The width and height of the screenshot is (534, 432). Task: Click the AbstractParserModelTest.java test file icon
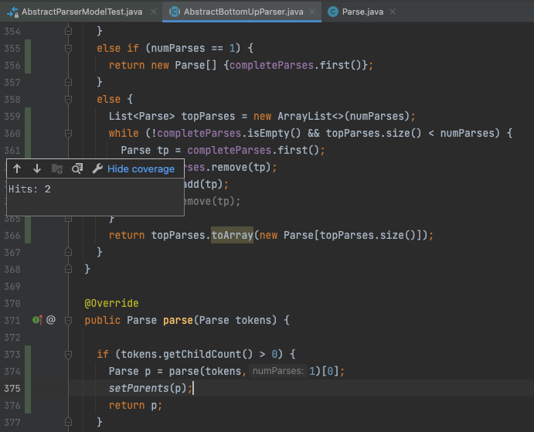click(x=12, y=12)
